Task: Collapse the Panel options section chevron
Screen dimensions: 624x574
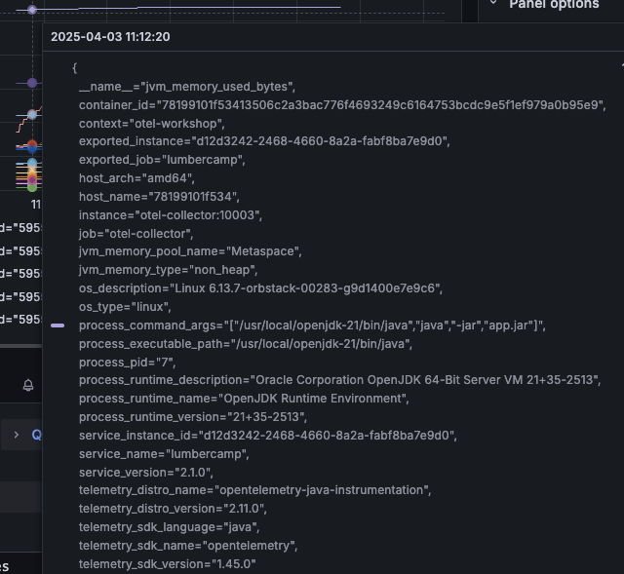Action: coord(493,4)
